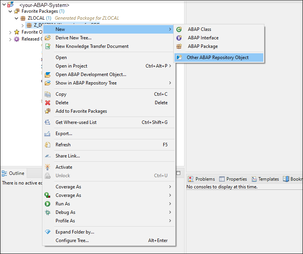
Task: Select first Coverage As entry without icon
Action: click(x=108, y=187)
